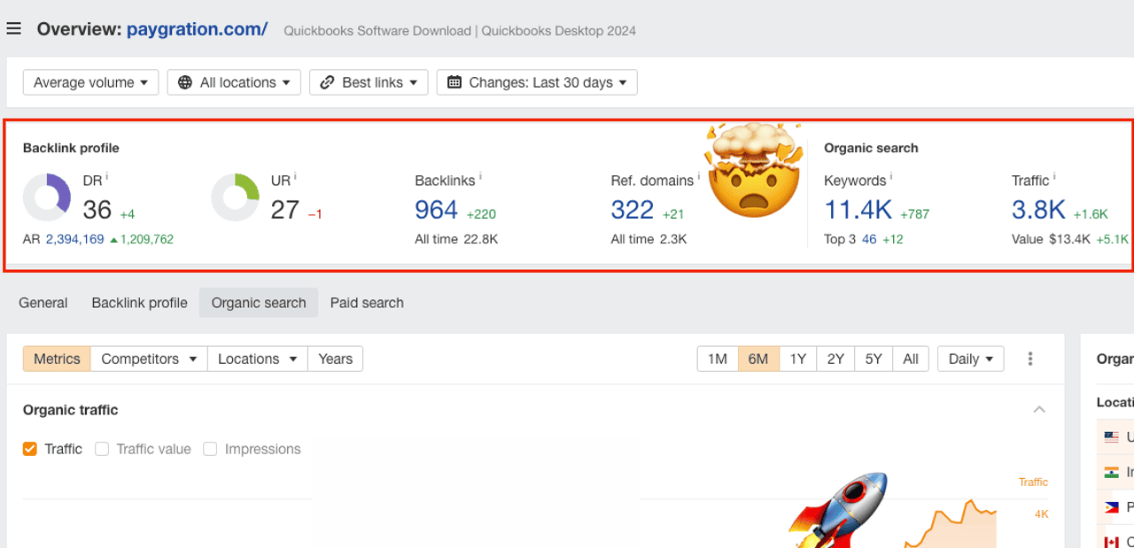Screen dimensions: 1134x548
Task: Uncheck the Traffic checkbox
Action: click(x=30, y=449)
